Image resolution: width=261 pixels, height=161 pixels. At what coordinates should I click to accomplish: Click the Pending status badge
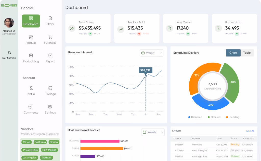click(x=235, y=144)
